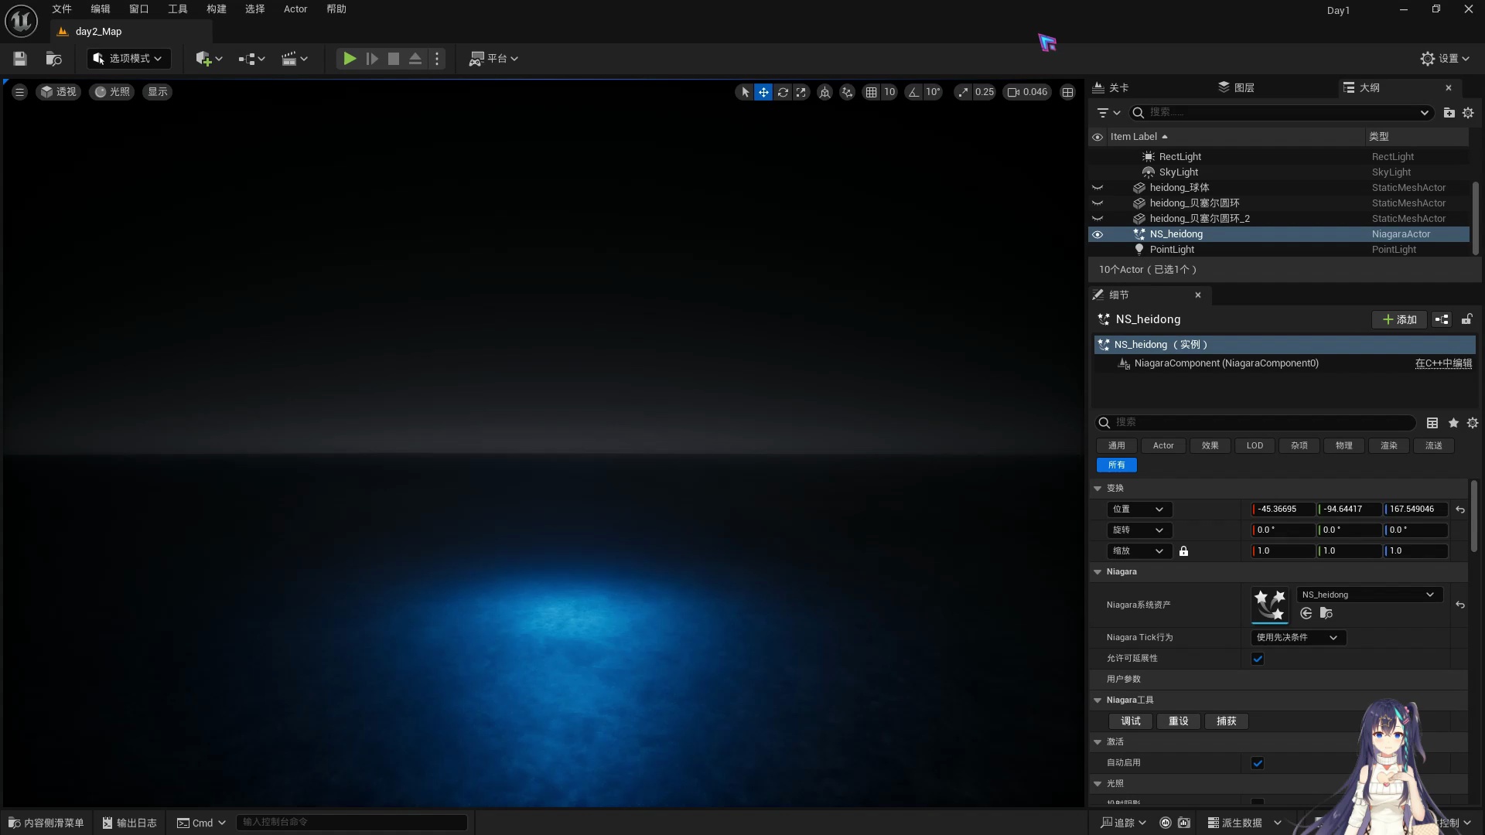The image size is (1485, 835).
Task: Open the 透视 perspective dropdown
Action: pyautogui.click(x=59, y=91)
